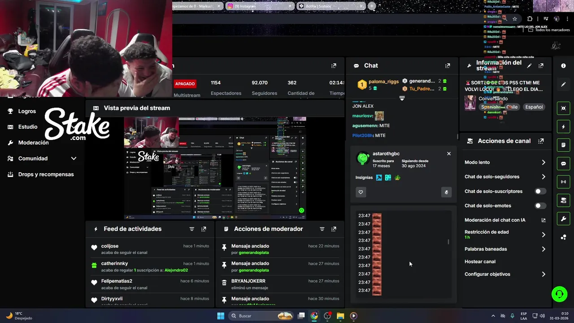Edit stream info with header pencil icon
The image size is (574, 323).
pyautogui.click(x=529, y=65)
